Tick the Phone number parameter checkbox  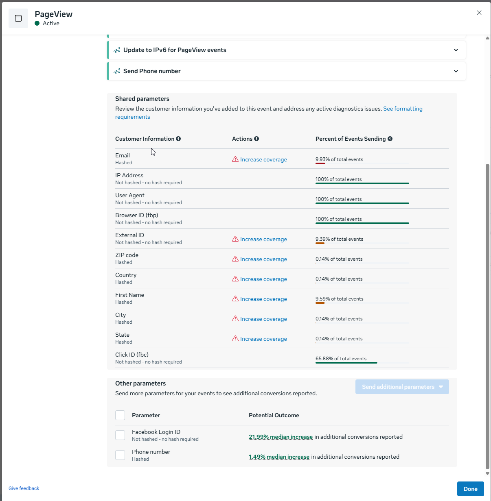120,455
